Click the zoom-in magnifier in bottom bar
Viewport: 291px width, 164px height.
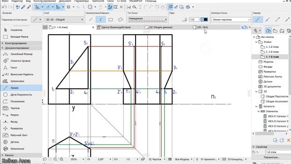coord(55,159)
